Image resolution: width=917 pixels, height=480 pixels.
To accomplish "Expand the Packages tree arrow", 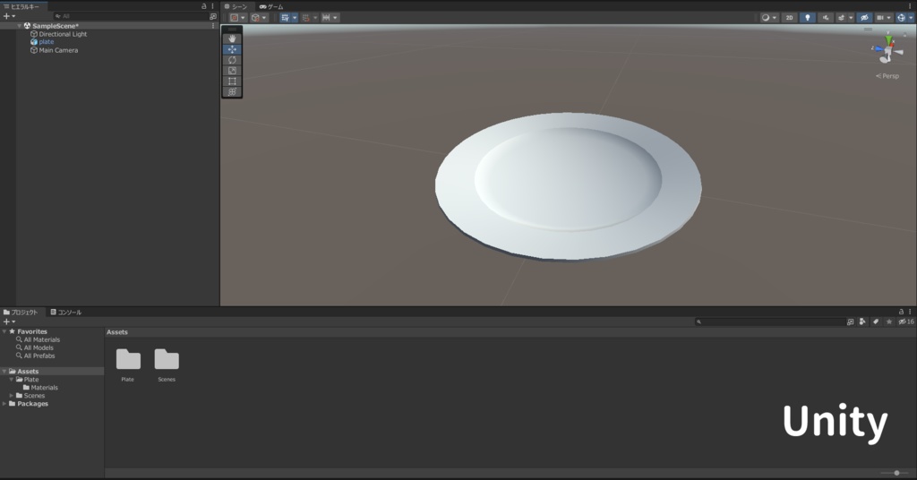I will (4, 404).
